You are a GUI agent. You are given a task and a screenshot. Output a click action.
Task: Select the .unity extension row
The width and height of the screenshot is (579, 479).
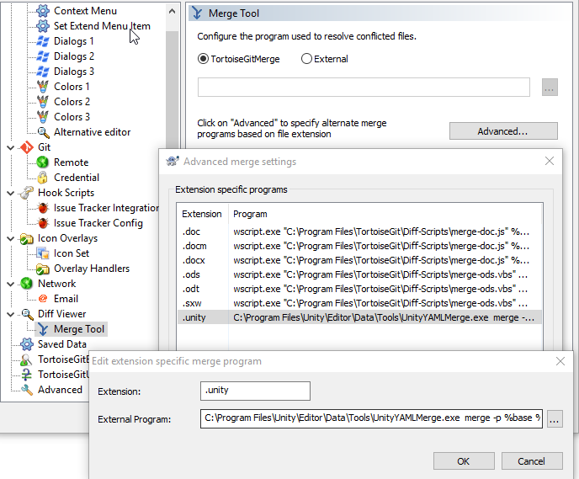(x=359, y=317)
